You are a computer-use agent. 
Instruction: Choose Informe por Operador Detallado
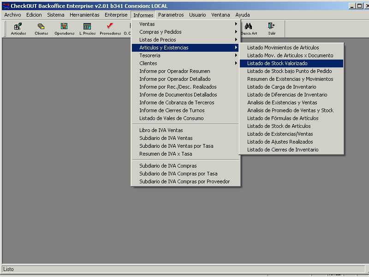click(x=185, y=79)
